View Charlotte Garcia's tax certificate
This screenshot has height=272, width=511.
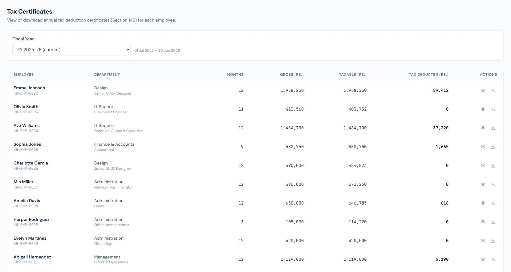pos(483,165)
